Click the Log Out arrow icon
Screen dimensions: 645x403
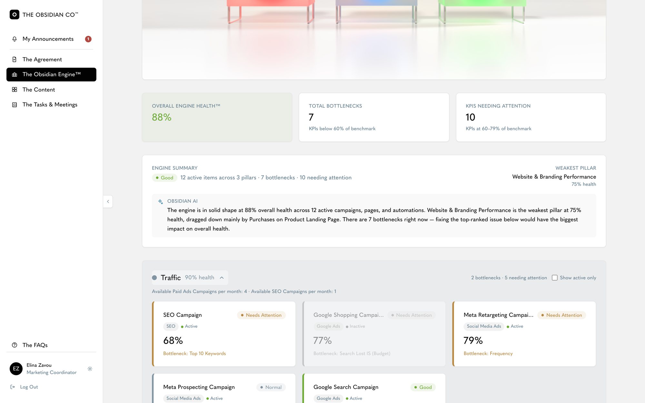pos(13,387)
